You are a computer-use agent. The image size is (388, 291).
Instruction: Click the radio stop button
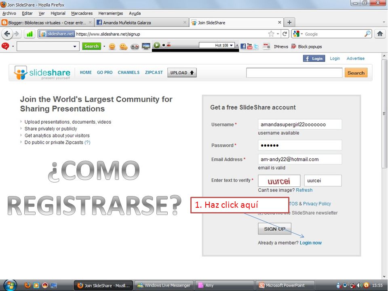coord(164,45)
